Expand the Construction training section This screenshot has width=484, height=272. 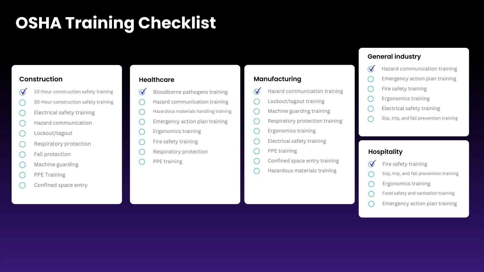[x=41, y=79]
